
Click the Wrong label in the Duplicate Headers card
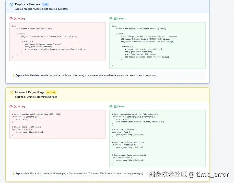pos(21,19)
